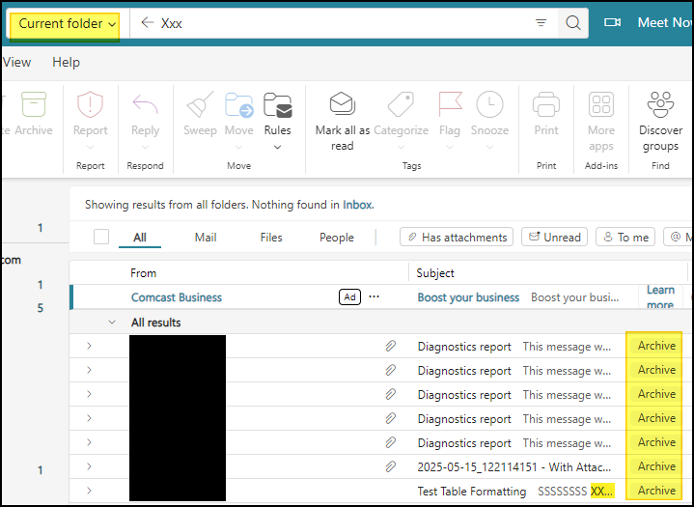Select the All results tab
This screenshot has height=507, width=694.
pos(140,238)
